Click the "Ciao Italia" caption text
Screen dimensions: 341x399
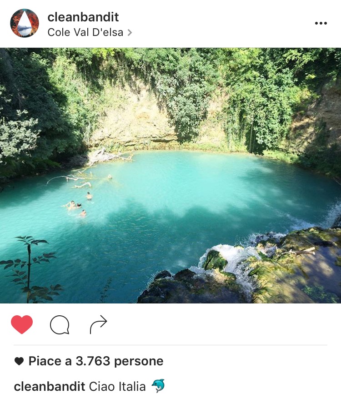point(117,386)
